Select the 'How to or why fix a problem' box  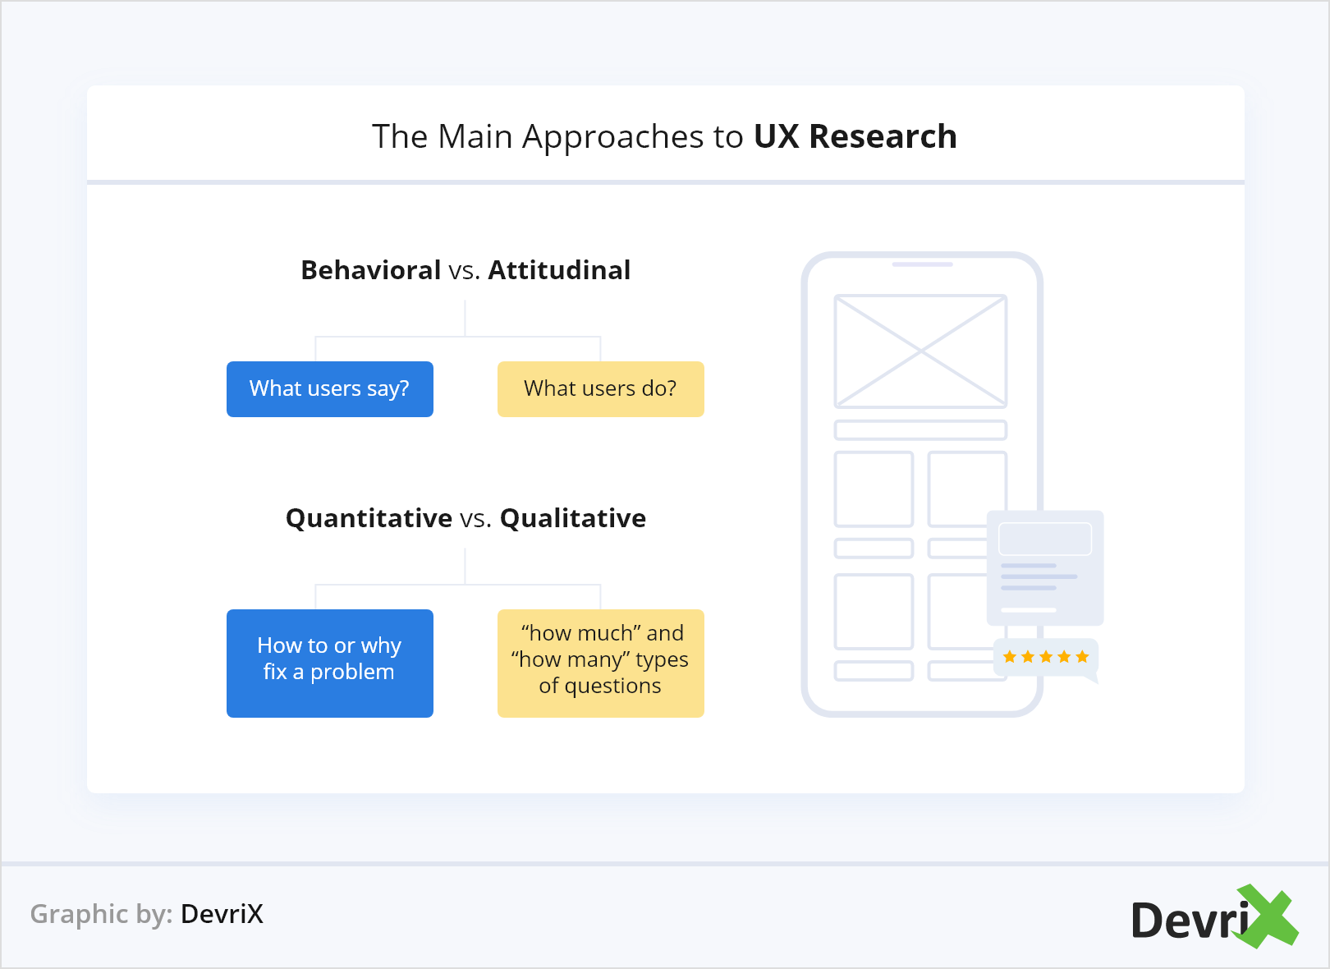[330, 664]
